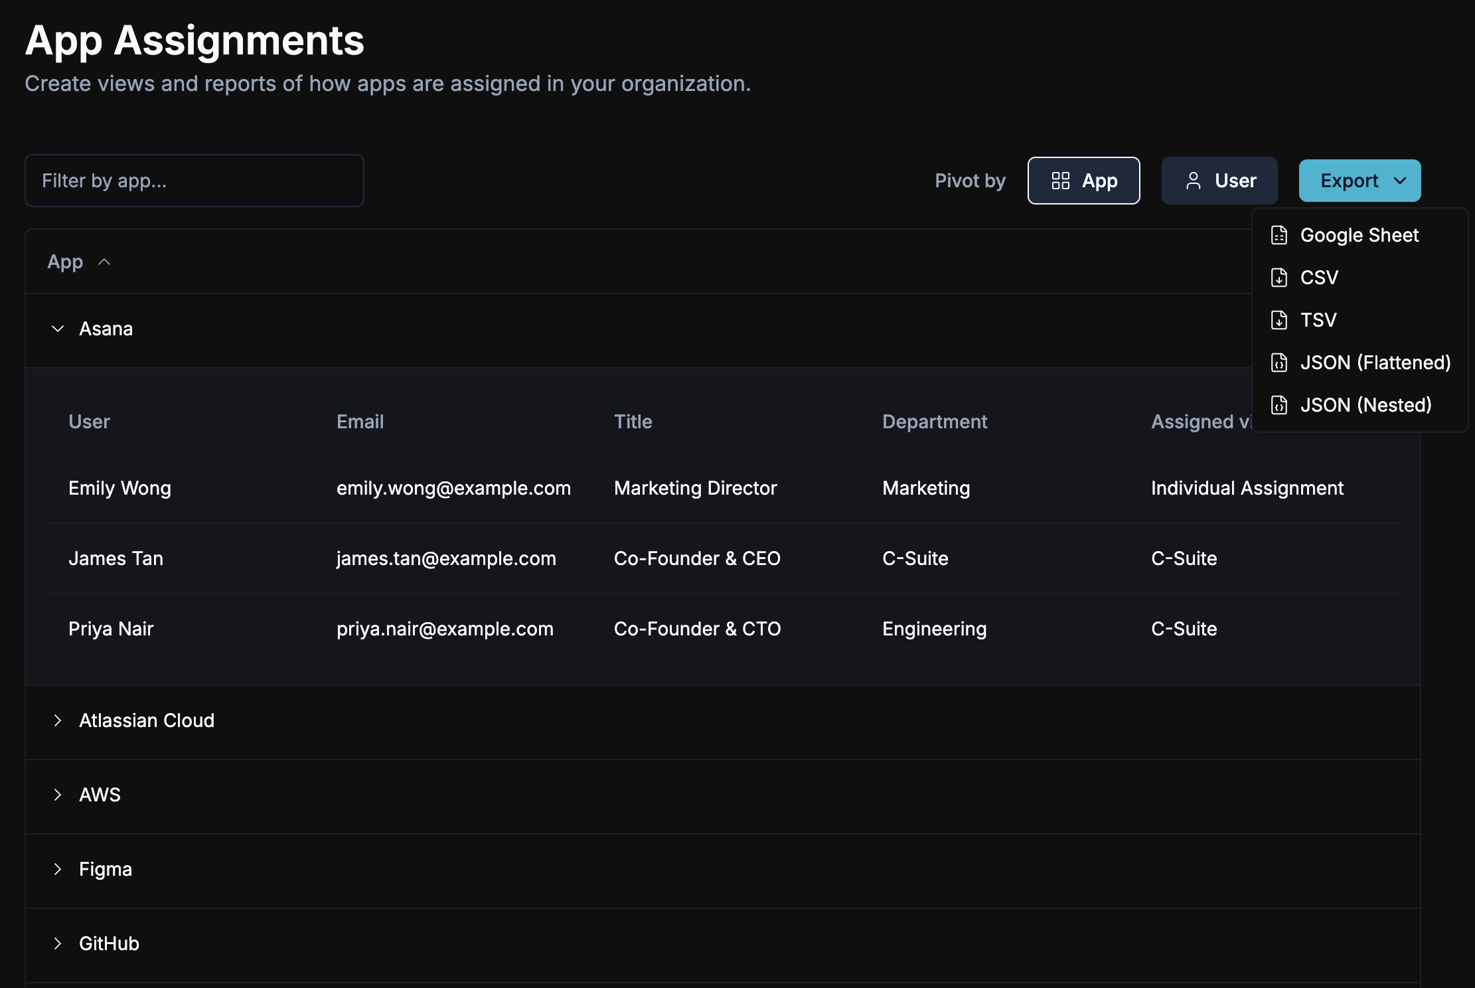Click the TSV download file icon
The image size is (1475, 988).
tap(1279, 320)
